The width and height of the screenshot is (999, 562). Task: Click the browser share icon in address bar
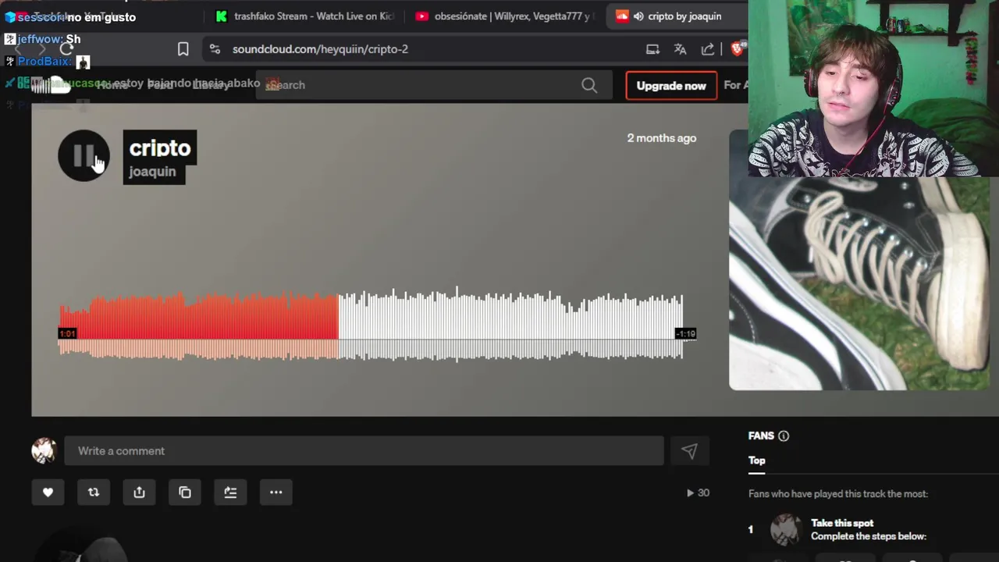click(708, 49)
